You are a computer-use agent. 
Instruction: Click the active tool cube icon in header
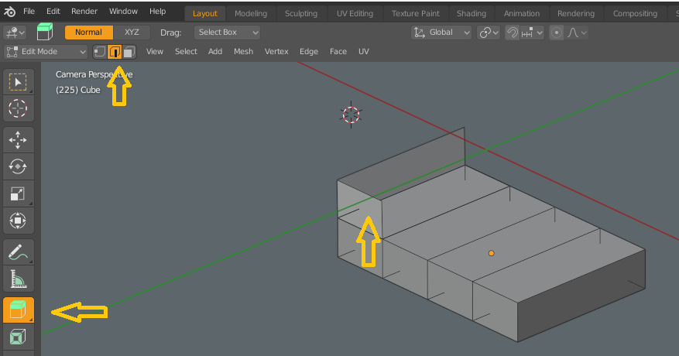tap(45, 32)
